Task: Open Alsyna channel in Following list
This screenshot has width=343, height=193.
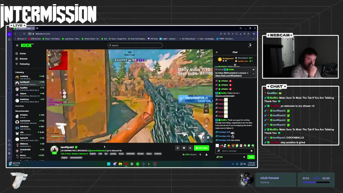Action: pos(29,95)
